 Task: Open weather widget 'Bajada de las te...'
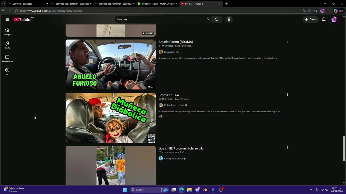coord(15,190)
